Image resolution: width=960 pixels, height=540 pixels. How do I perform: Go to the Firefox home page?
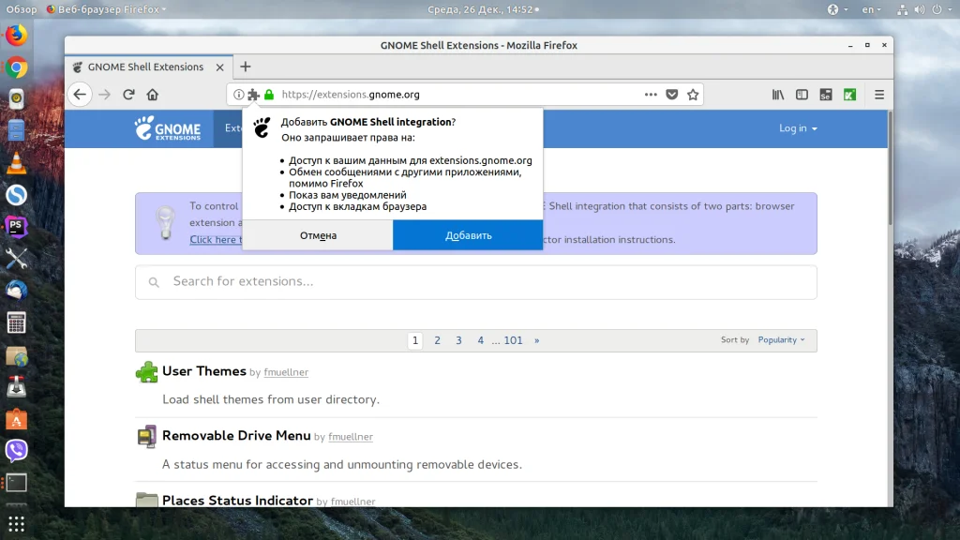pyautogui.click(x=152, y=95)
